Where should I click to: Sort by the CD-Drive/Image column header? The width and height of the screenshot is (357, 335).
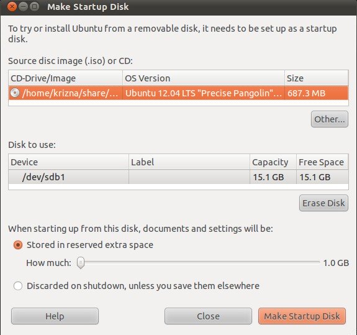pyautogui.click(x=66, y=78)
